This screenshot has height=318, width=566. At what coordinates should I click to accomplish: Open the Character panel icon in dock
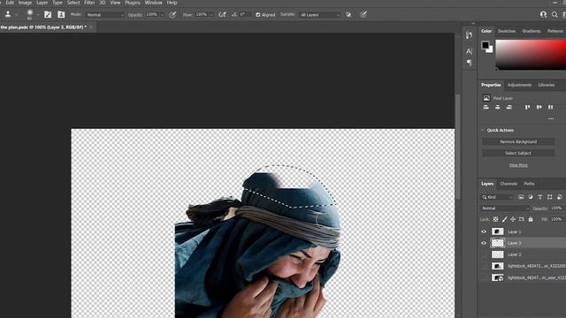click(x=469, y=51)
